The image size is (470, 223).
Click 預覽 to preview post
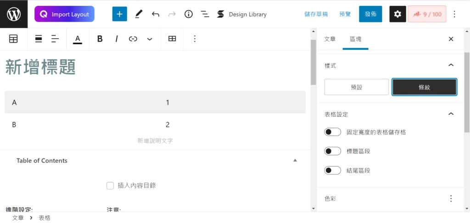(345, 14)
